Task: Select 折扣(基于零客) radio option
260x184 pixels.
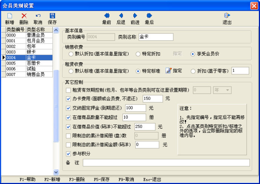Action: tap(193, 71)
